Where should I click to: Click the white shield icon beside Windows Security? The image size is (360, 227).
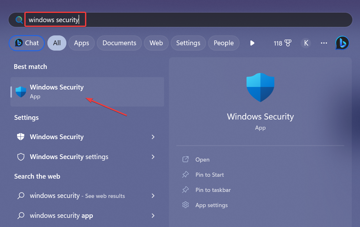21,137
